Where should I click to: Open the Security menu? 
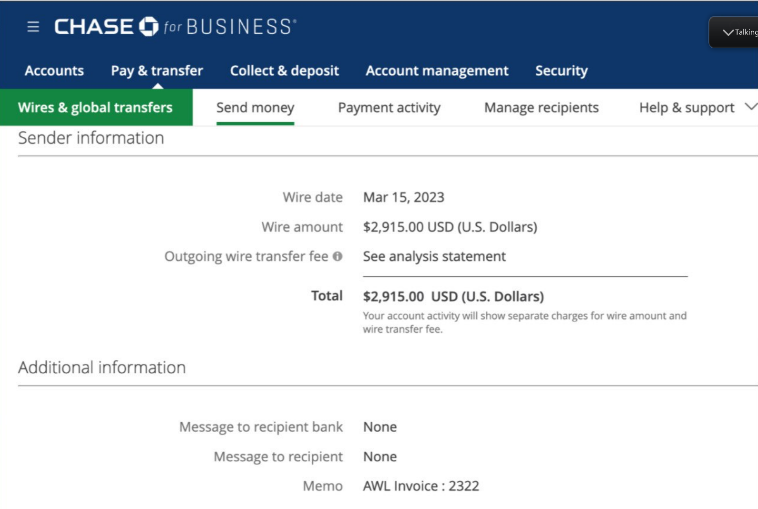tap(562, 71)
